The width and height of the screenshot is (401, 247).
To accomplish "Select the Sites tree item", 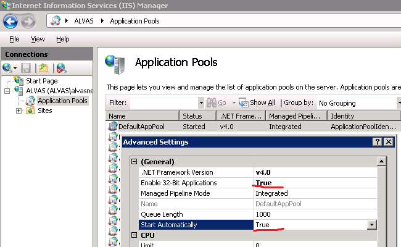I will (x=45, y=111).
